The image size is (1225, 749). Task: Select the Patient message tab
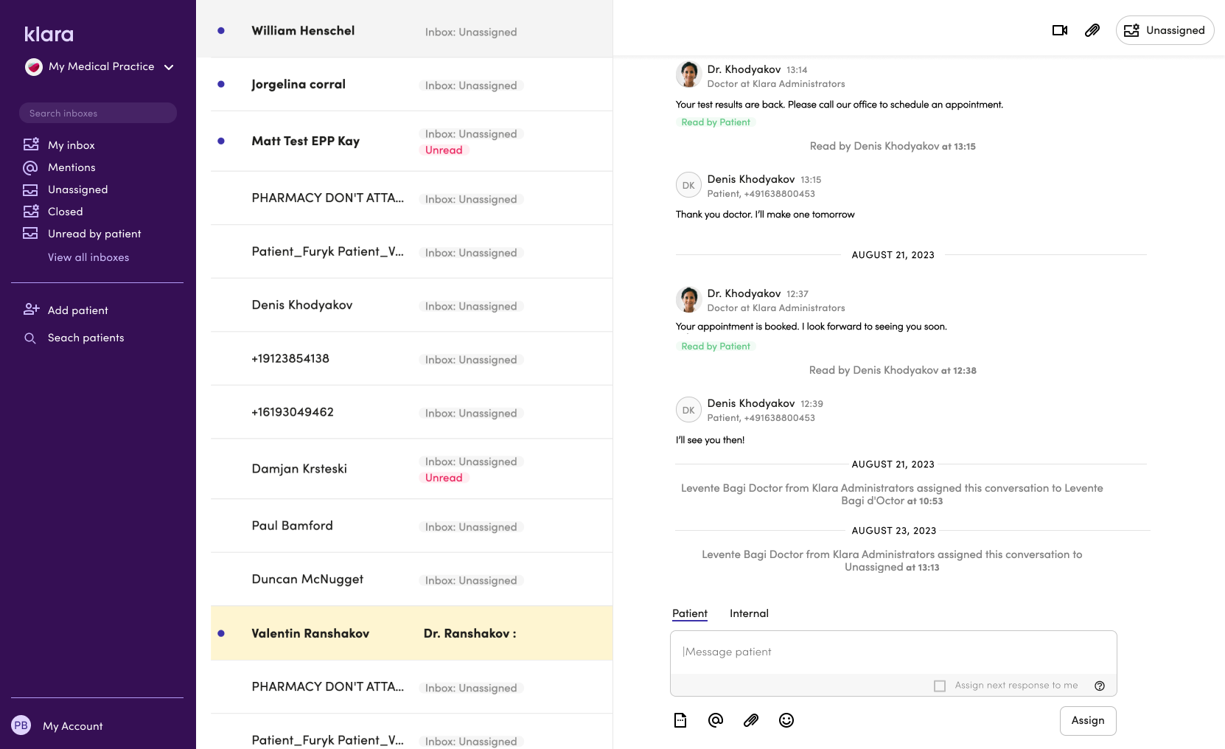point(689,613)
